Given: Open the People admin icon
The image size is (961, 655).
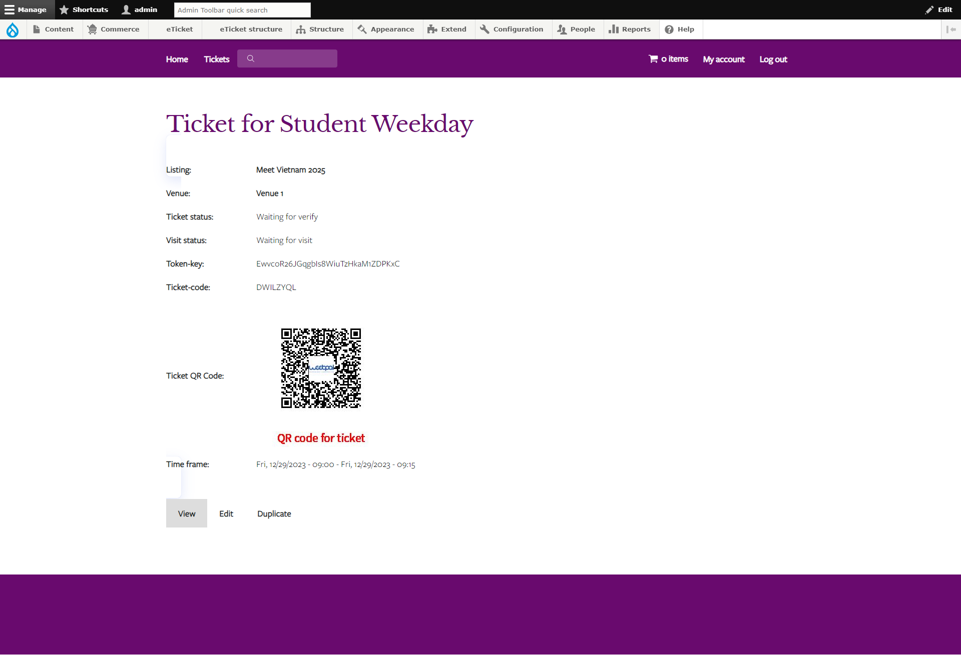Looking at the screenshot, I should (x=562, y=29).
